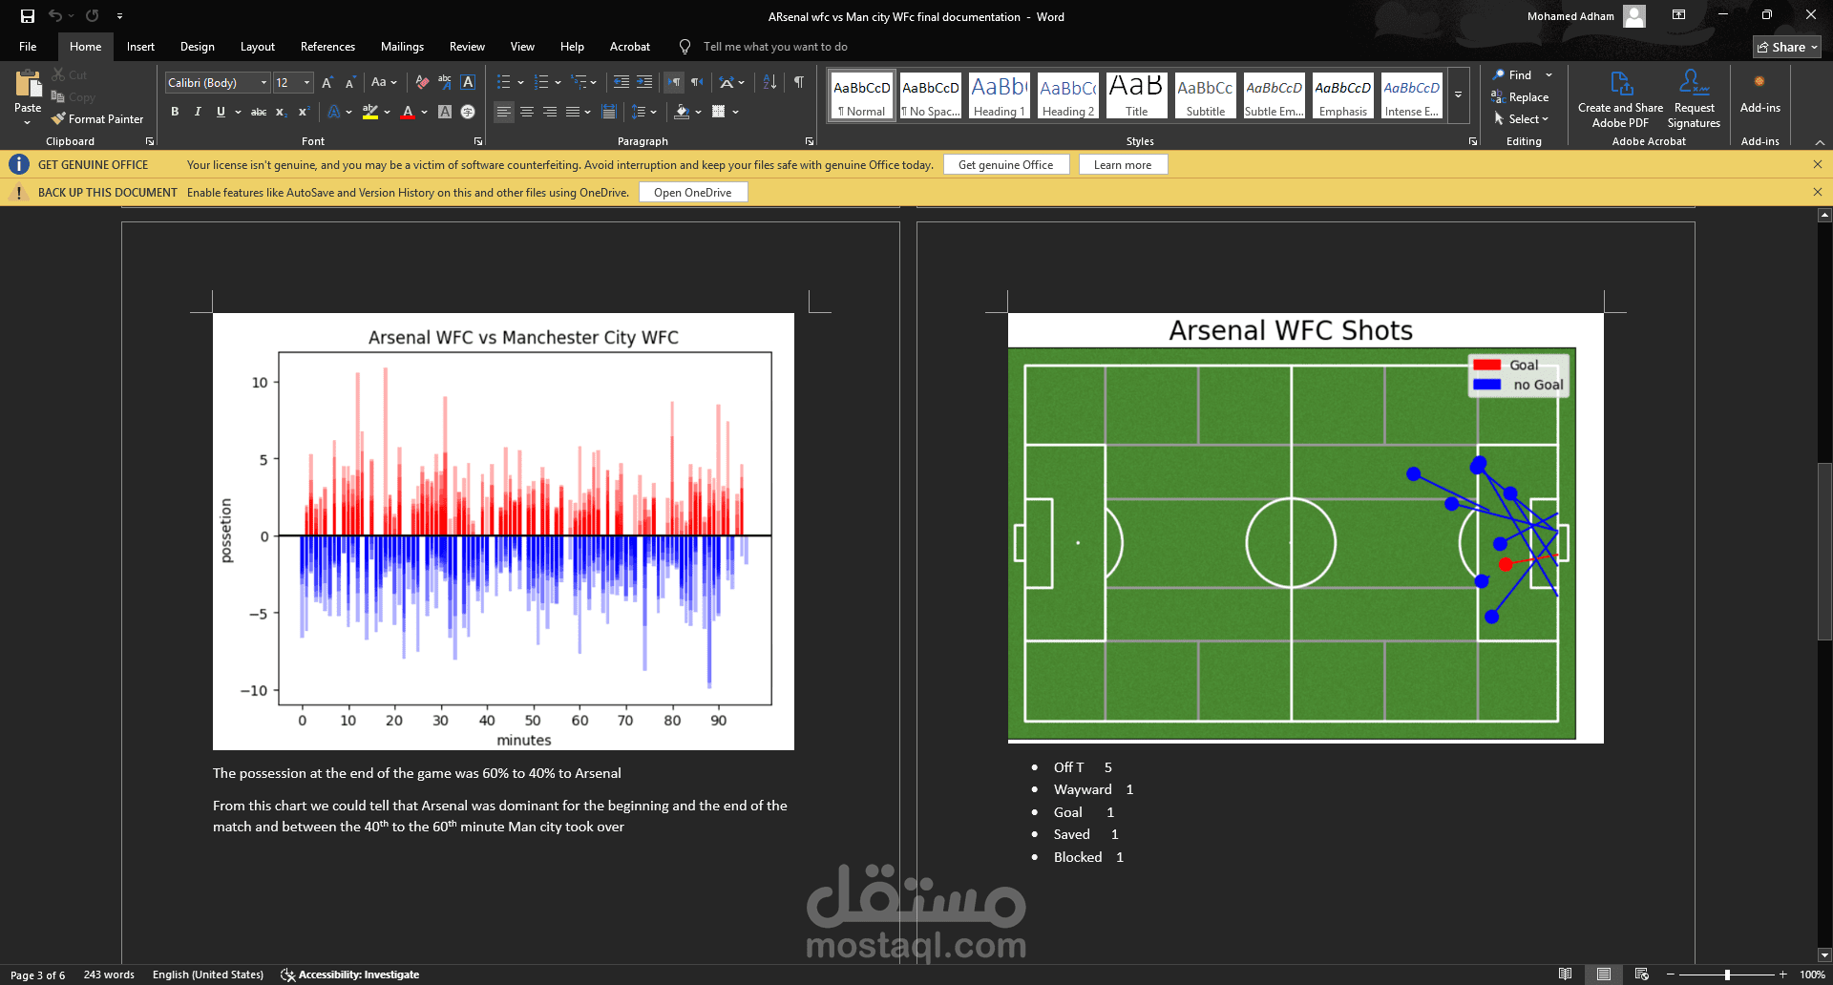
Task: Open the Paste button
Action: click(28, 98)
